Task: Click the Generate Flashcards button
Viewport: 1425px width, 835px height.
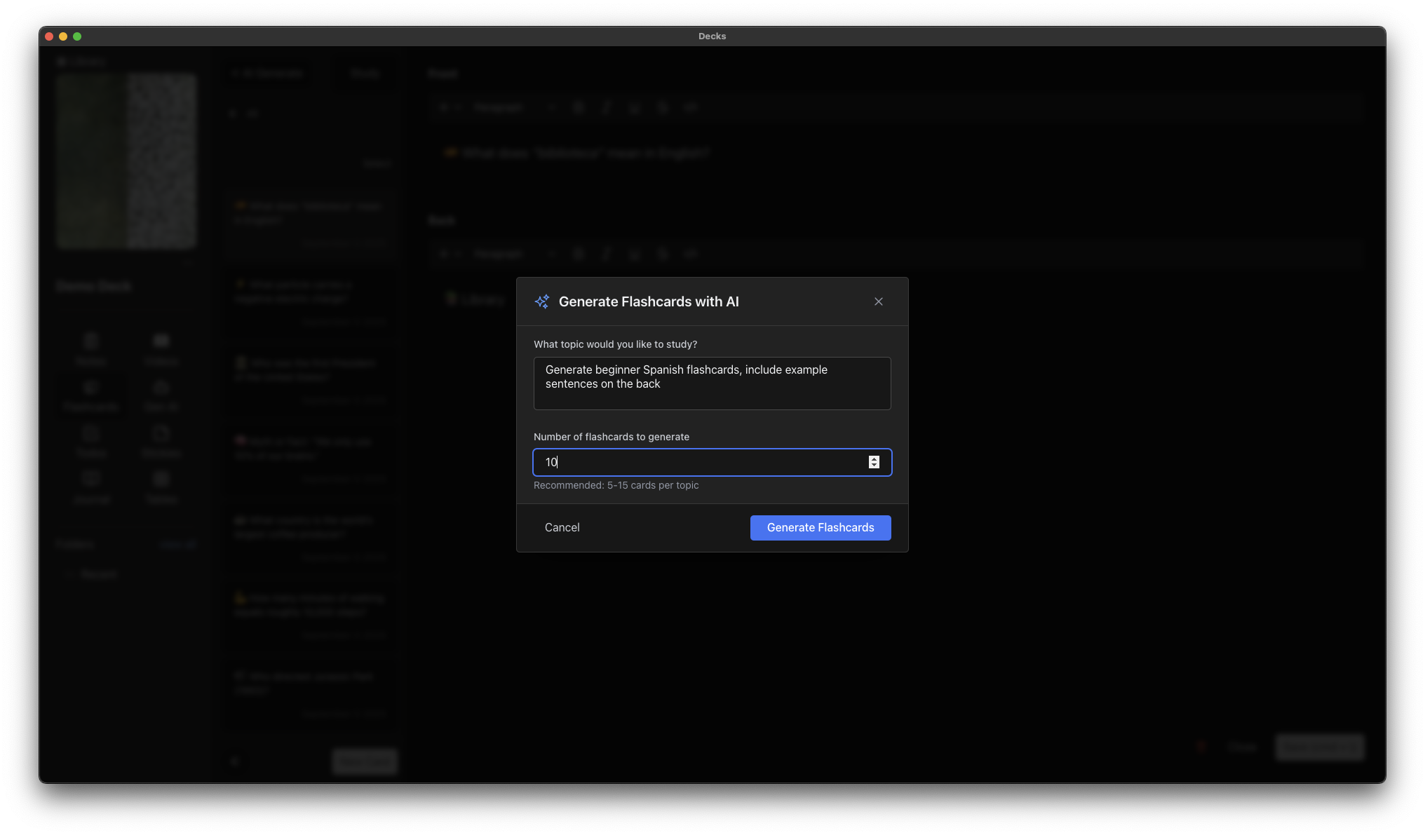Action: [820, 527]
